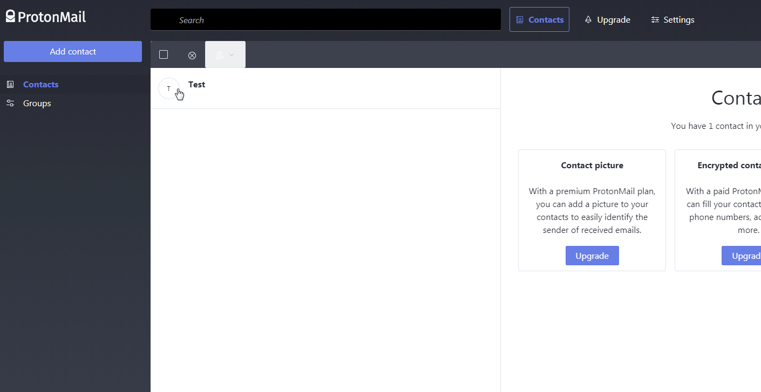Viewport: 761px width, 392px height.
Task: Toggle the select-all checkbox in the toolbar
Action: coord(164,54)
